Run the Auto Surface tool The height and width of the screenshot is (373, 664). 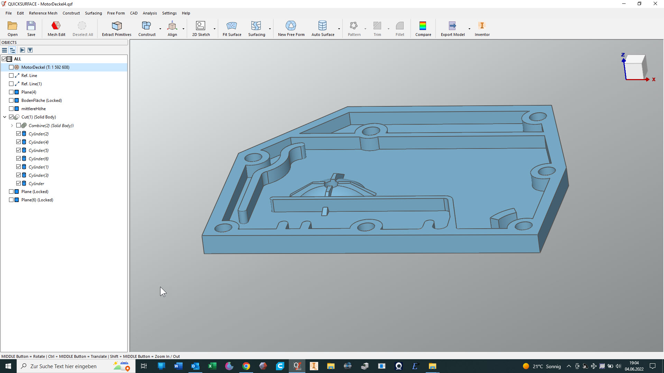pos(322,26)
